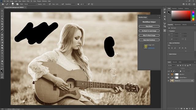This screenshot has height=110, width=196.
Task: Select the Clone Stamp tool
Action: (2, 35)
